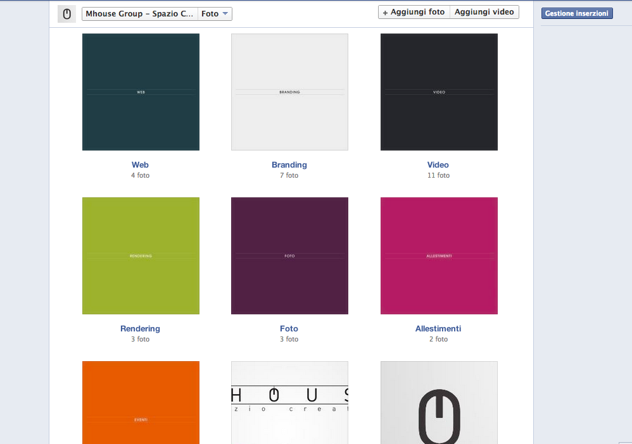
Task: Click the Rendering album title link
Action: point(140,329)
